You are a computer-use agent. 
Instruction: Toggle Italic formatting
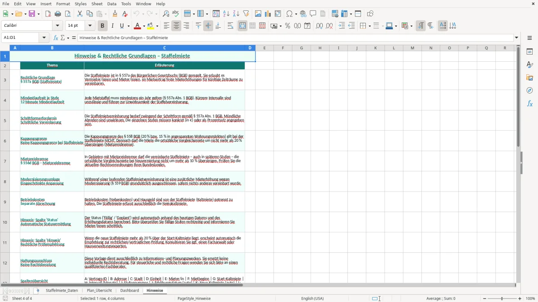tap(112, 26)
